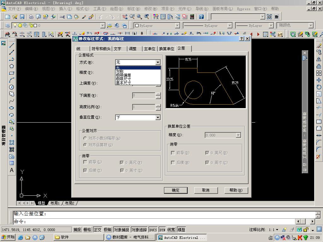This screenshot has width=323, height=242.
Task: Select the Hatch tool
Action: tap(12, 142)
